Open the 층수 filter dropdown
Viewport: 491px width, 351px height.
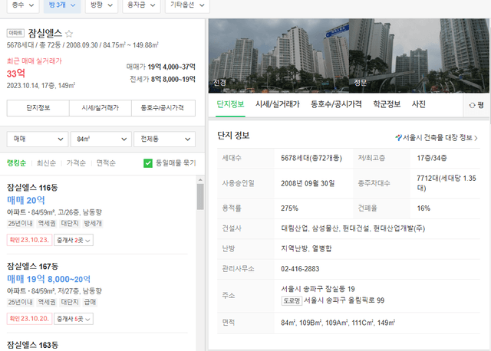point(23,5)
